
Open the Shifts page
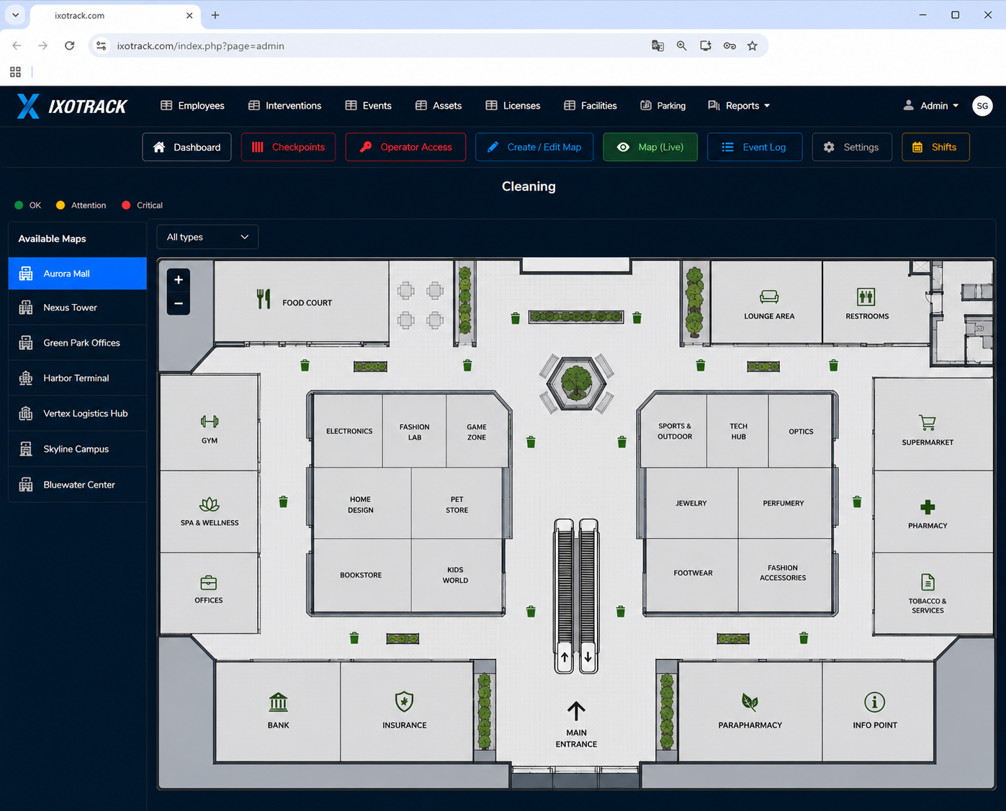pyautogui.click(x=935, y=147)
